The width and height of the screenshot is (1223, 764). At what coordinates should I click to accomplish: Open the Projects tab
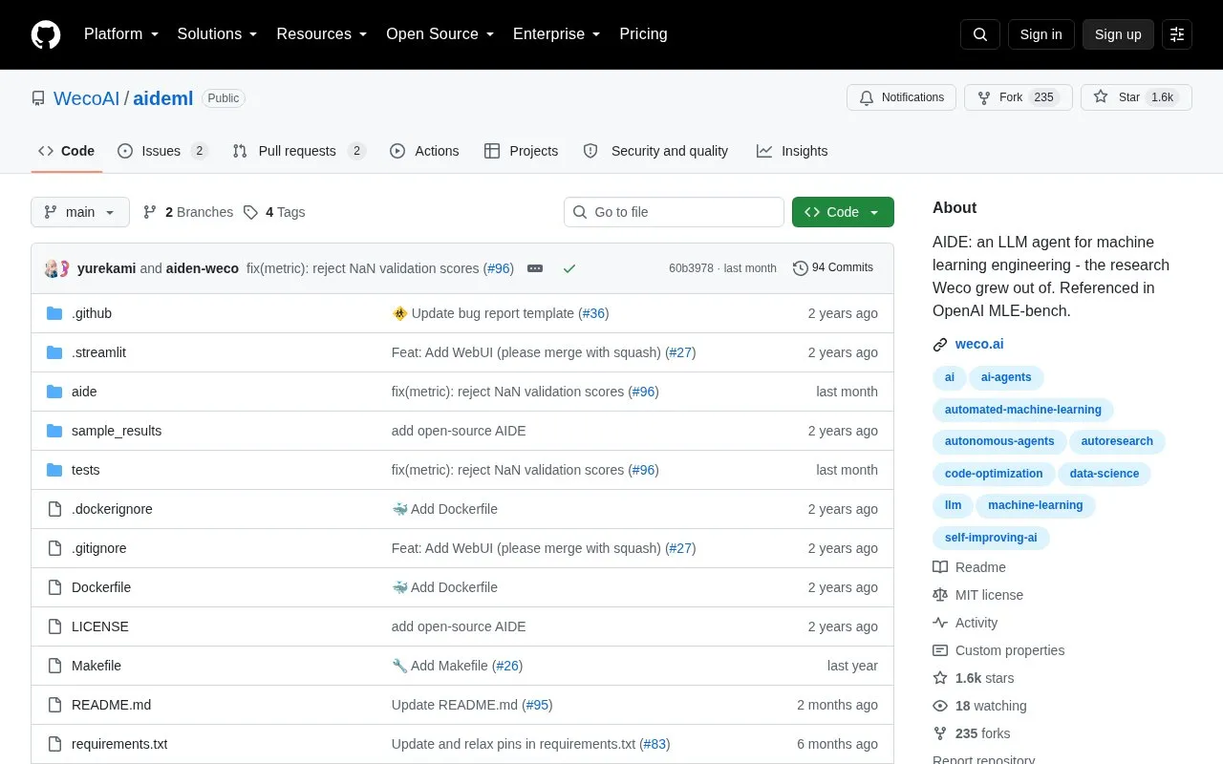pyautogui.click(x=521, y=151)
